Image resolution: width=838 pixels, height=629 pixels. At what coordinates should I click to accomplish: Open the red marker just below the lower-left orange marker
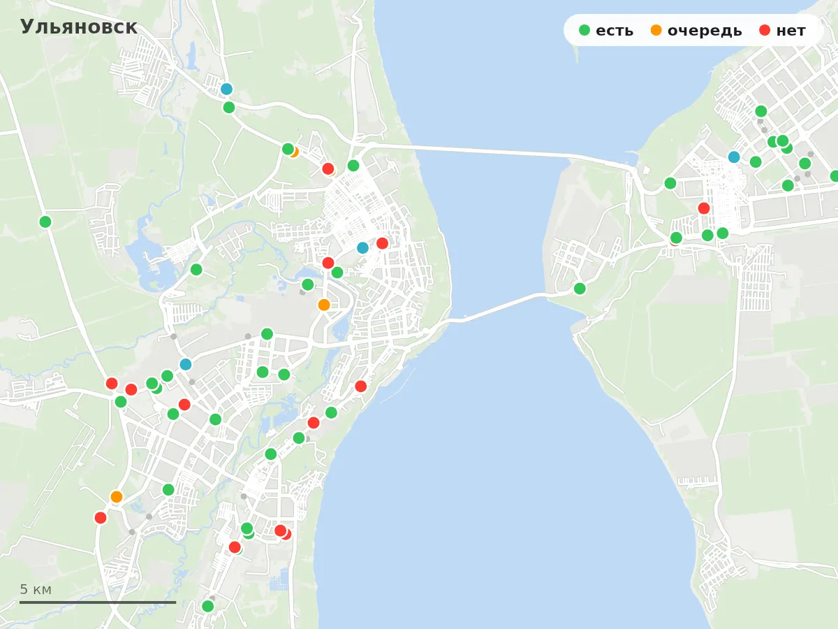click(x=101, y=518)
